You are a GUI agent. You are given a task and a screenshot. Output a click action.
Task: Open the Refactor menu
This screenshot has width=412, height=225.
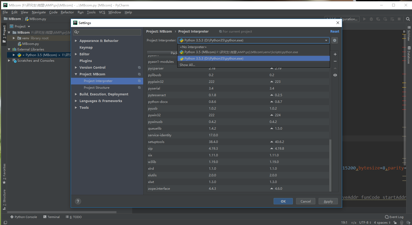67,12
